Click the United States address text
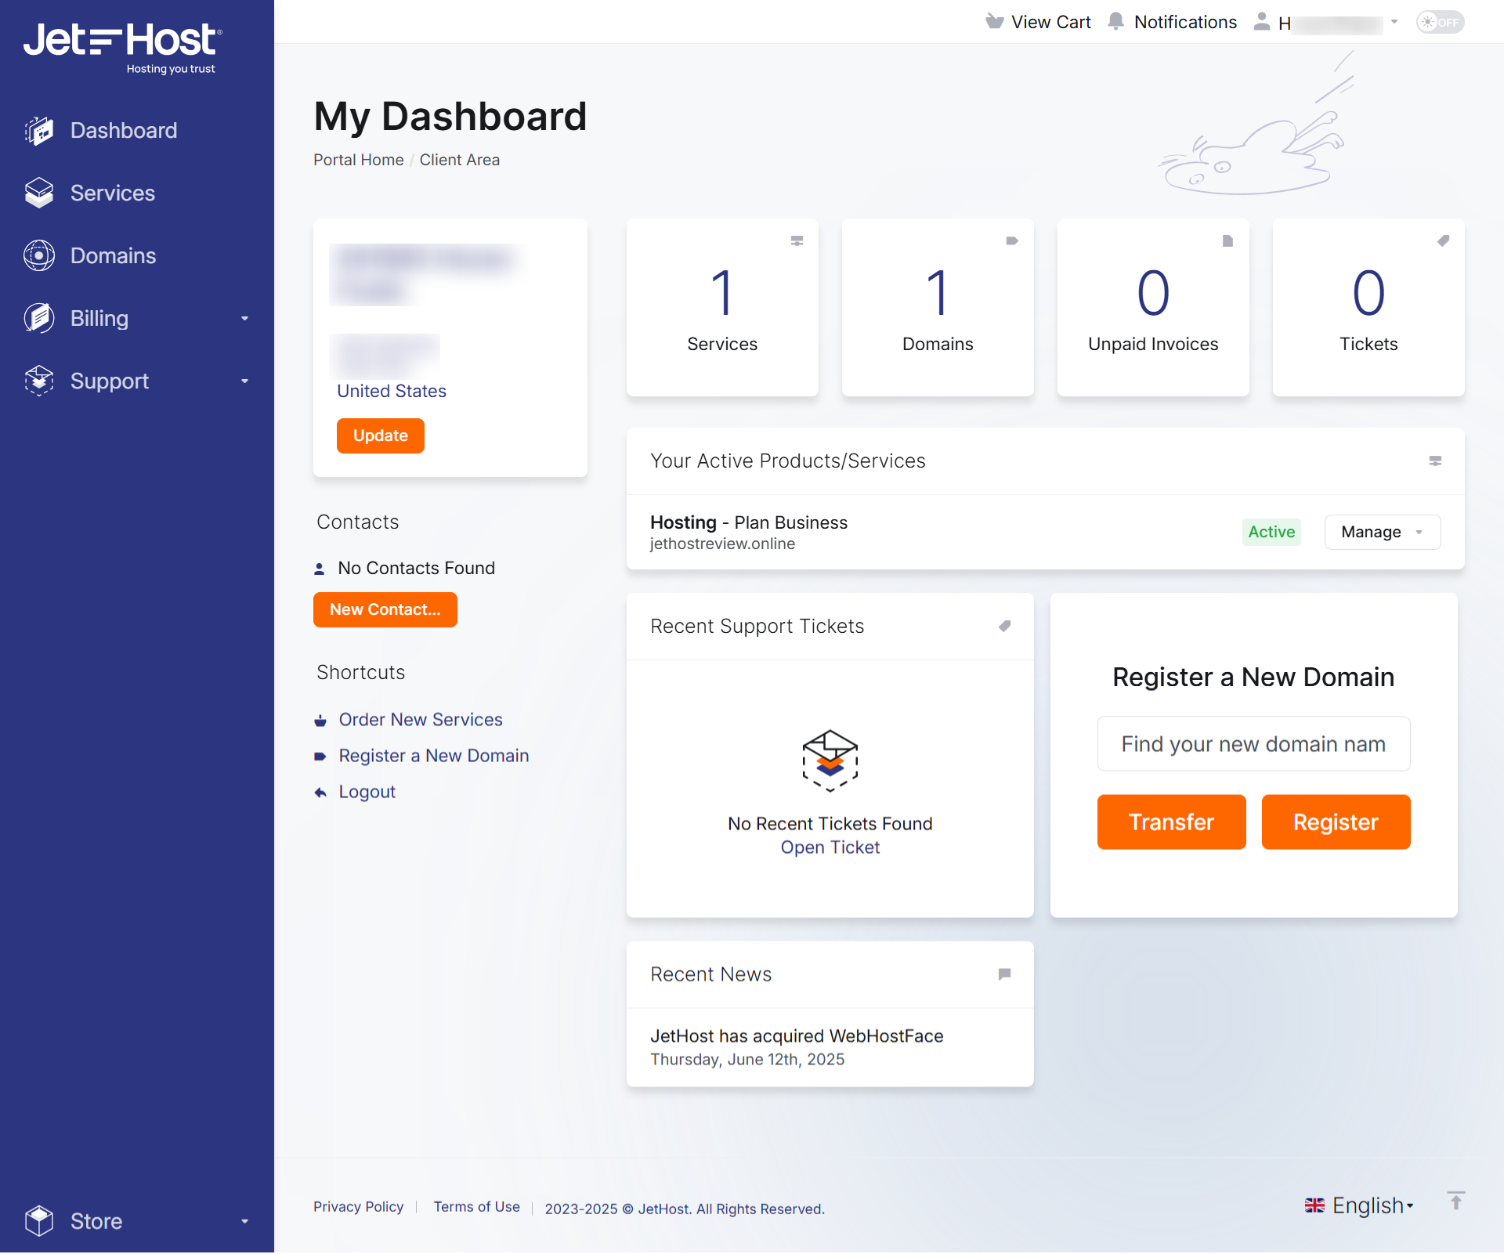Screen dimensions: 1504x1254 pos(392,392)
